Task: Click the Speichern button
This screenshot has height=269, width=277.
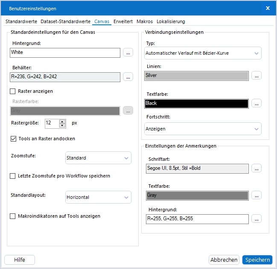Action: (257, 260)
